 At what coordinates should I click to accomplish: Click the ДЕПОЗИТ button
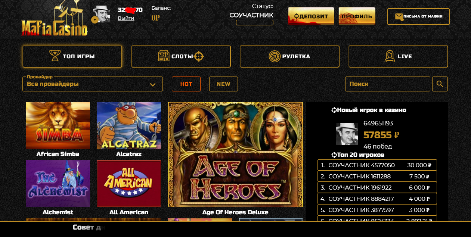point(311,16)
